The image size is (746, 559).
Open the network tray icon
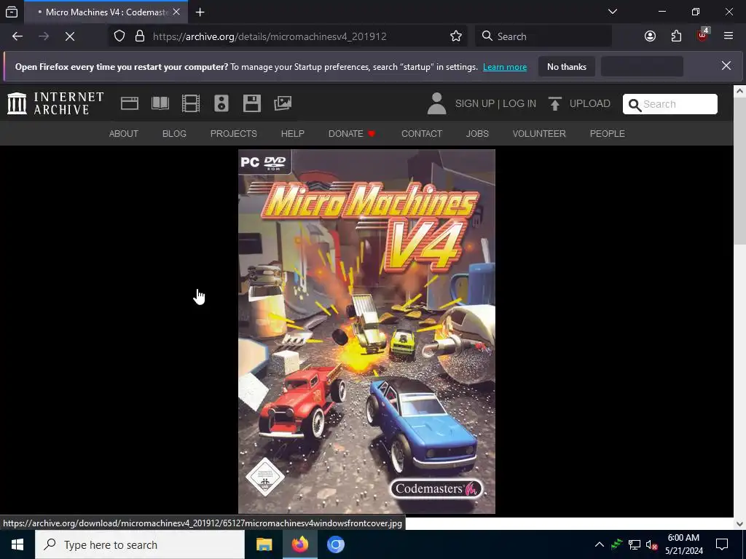[634, 544]
